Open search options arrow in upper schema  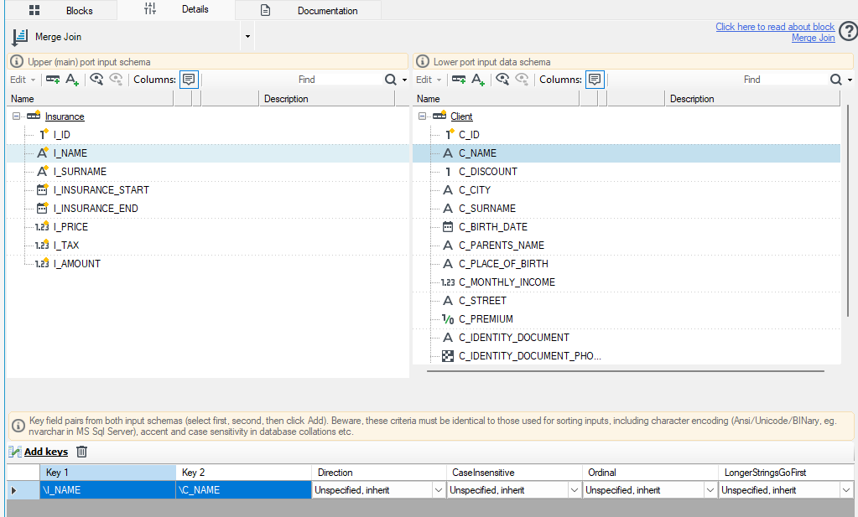404,80
